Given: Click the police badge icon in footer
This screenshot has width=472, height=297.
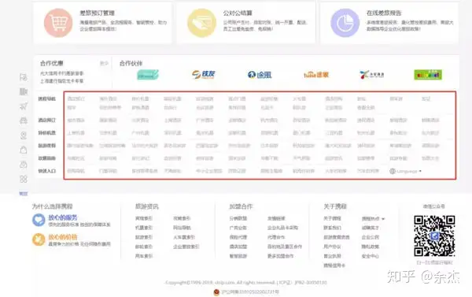Looking at the screenshot, I should click(216, 291).
